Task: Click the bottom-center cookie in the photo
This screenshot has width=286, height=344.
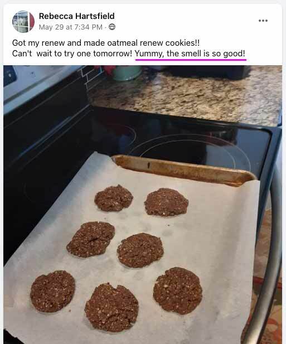Action: (112, 307)
